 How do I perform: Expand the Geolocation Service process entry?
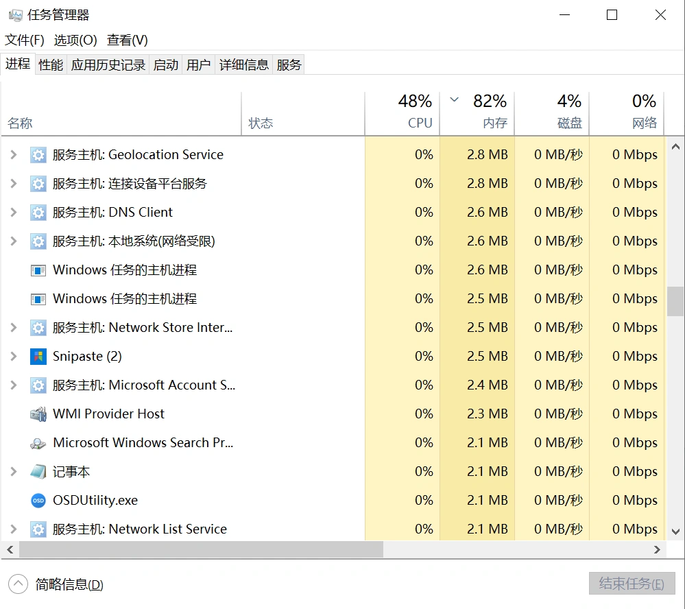(12, 154)
